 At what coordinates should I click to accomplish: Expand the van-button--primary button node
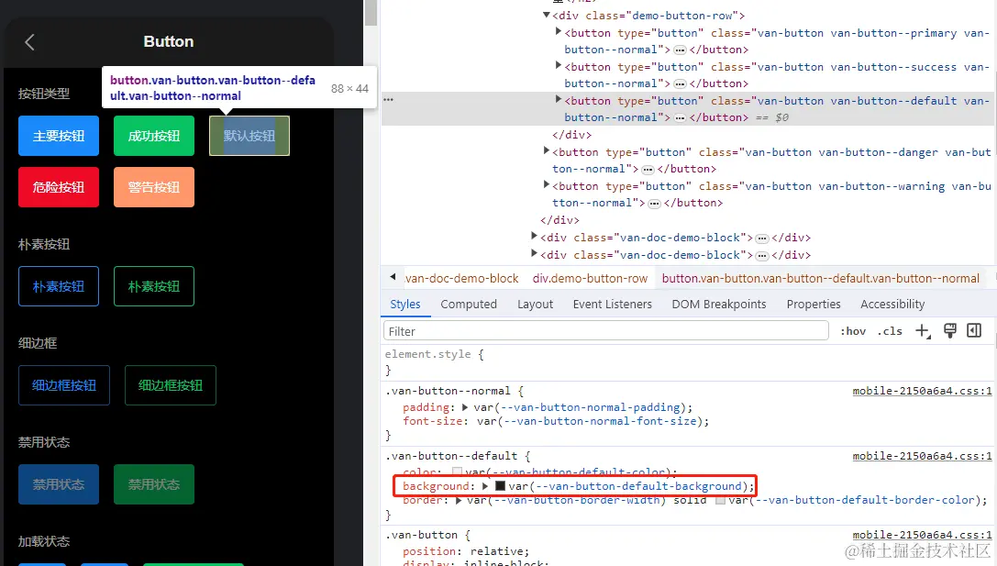559,31
